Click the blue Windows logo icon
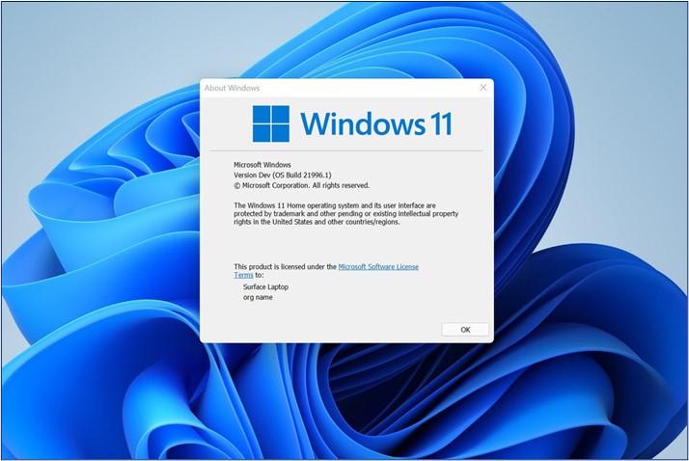 271,123
